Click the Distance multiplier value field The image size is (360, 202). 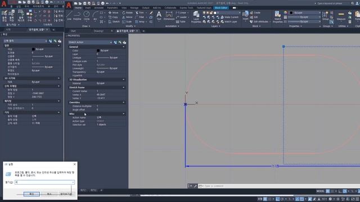pyautogui.click(x=111, y=106)
